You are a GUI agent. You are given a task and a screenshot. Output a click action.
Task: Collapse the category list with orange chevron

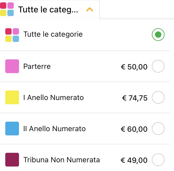click(x=90, y=9)
